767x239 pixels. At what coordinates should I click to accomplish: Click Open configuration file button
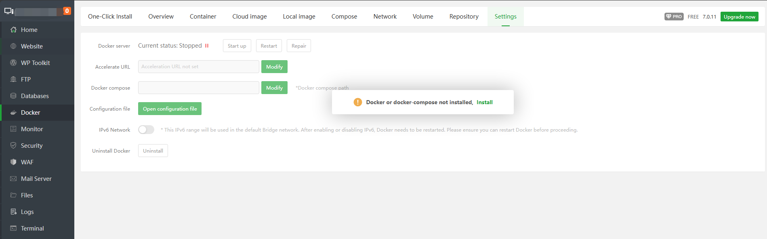170,109
